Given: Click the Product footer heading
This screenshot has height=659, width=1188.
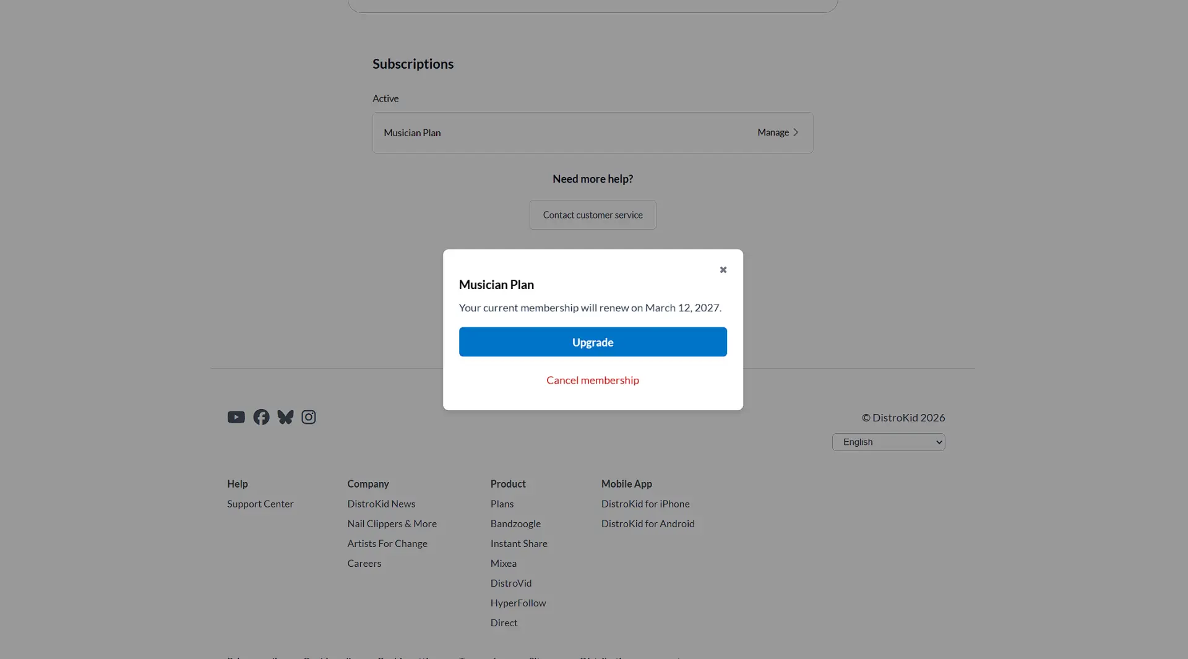Looking at the screenshot, I should tap(508, 484).
